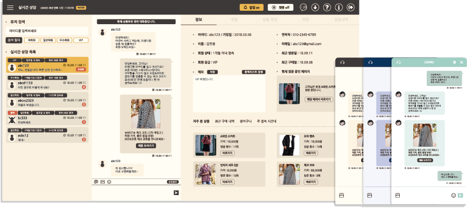
Task: Select the 장바구니 tab under product section
Action: (x=246, y=121)
